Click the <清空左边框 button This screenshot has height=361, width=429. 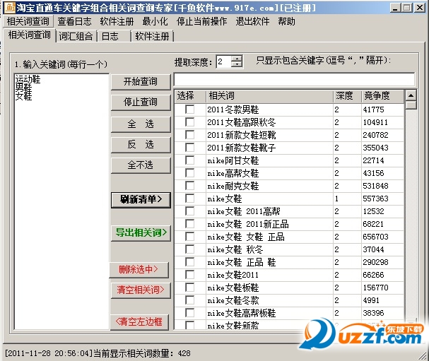point(139,322)
